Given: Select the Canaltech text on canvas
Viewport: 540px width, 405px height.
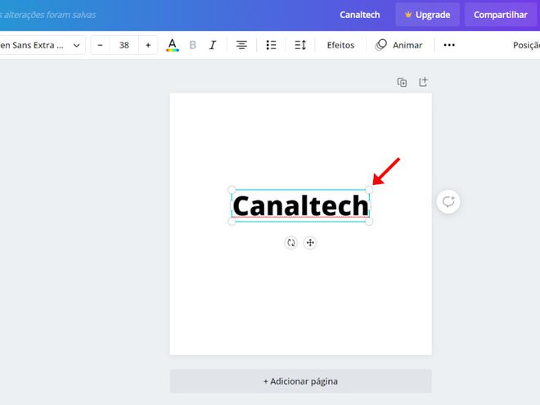Looking at the screenshot, I should coord(300,205).
